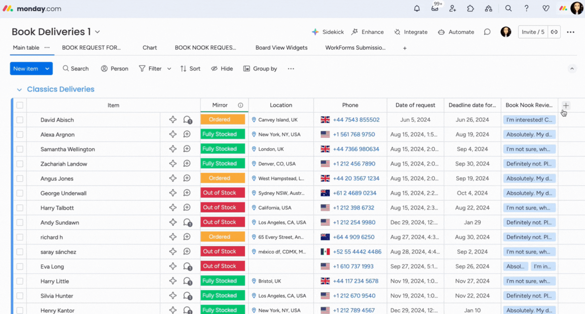585x314 pixels.
Task: Add a new board view with plus
Action: tap(405, 48)
